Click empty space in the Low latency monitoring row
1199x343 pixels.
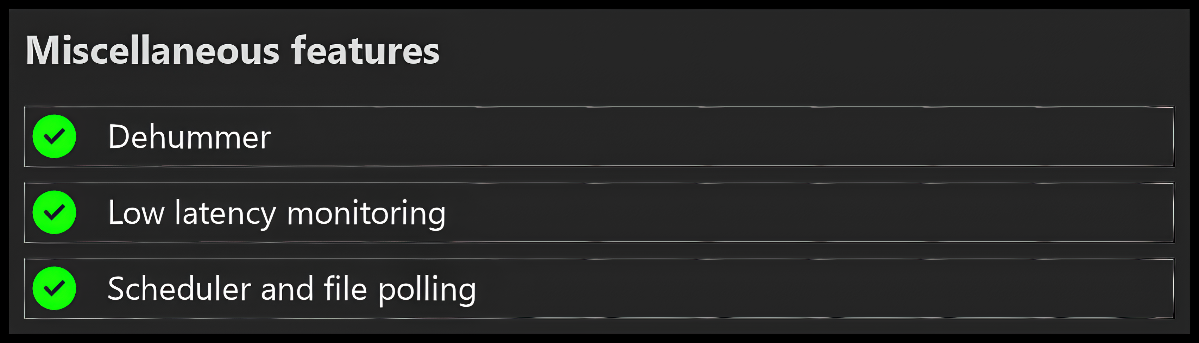click(791, 213)
